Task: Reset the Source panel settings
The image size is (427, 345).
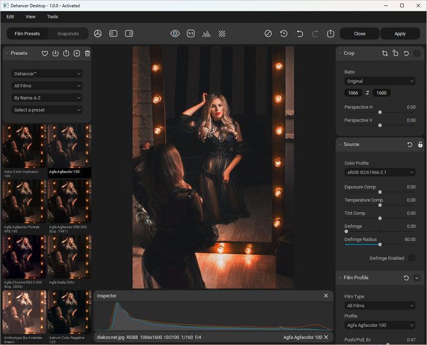Action: [x=410, y=144]
